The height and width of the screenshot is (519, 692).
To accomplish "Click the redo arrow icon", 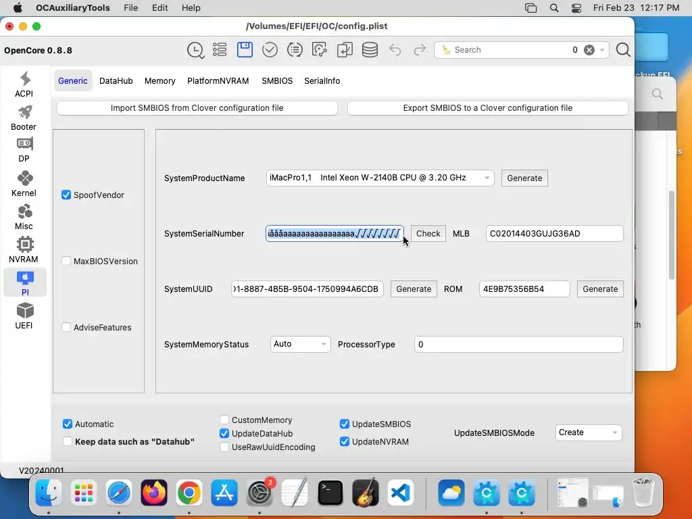I will [420, 50].
